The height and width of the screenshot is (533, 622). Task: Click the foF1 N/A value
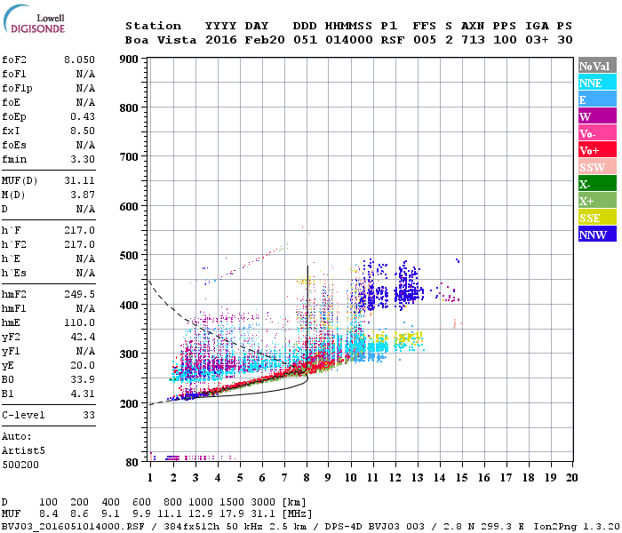coord(85,74)
